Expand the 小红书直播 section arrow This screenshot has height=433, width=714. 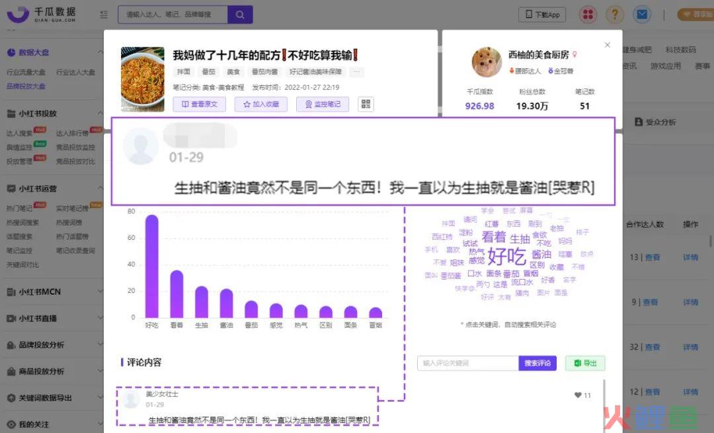pos(100,318)
